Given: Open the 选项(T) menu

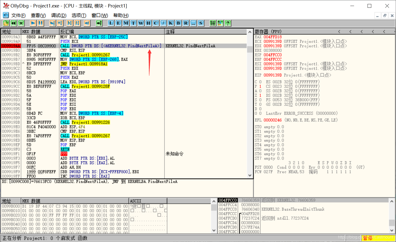Looking at the screenshot, I should (x=79, y=15).
